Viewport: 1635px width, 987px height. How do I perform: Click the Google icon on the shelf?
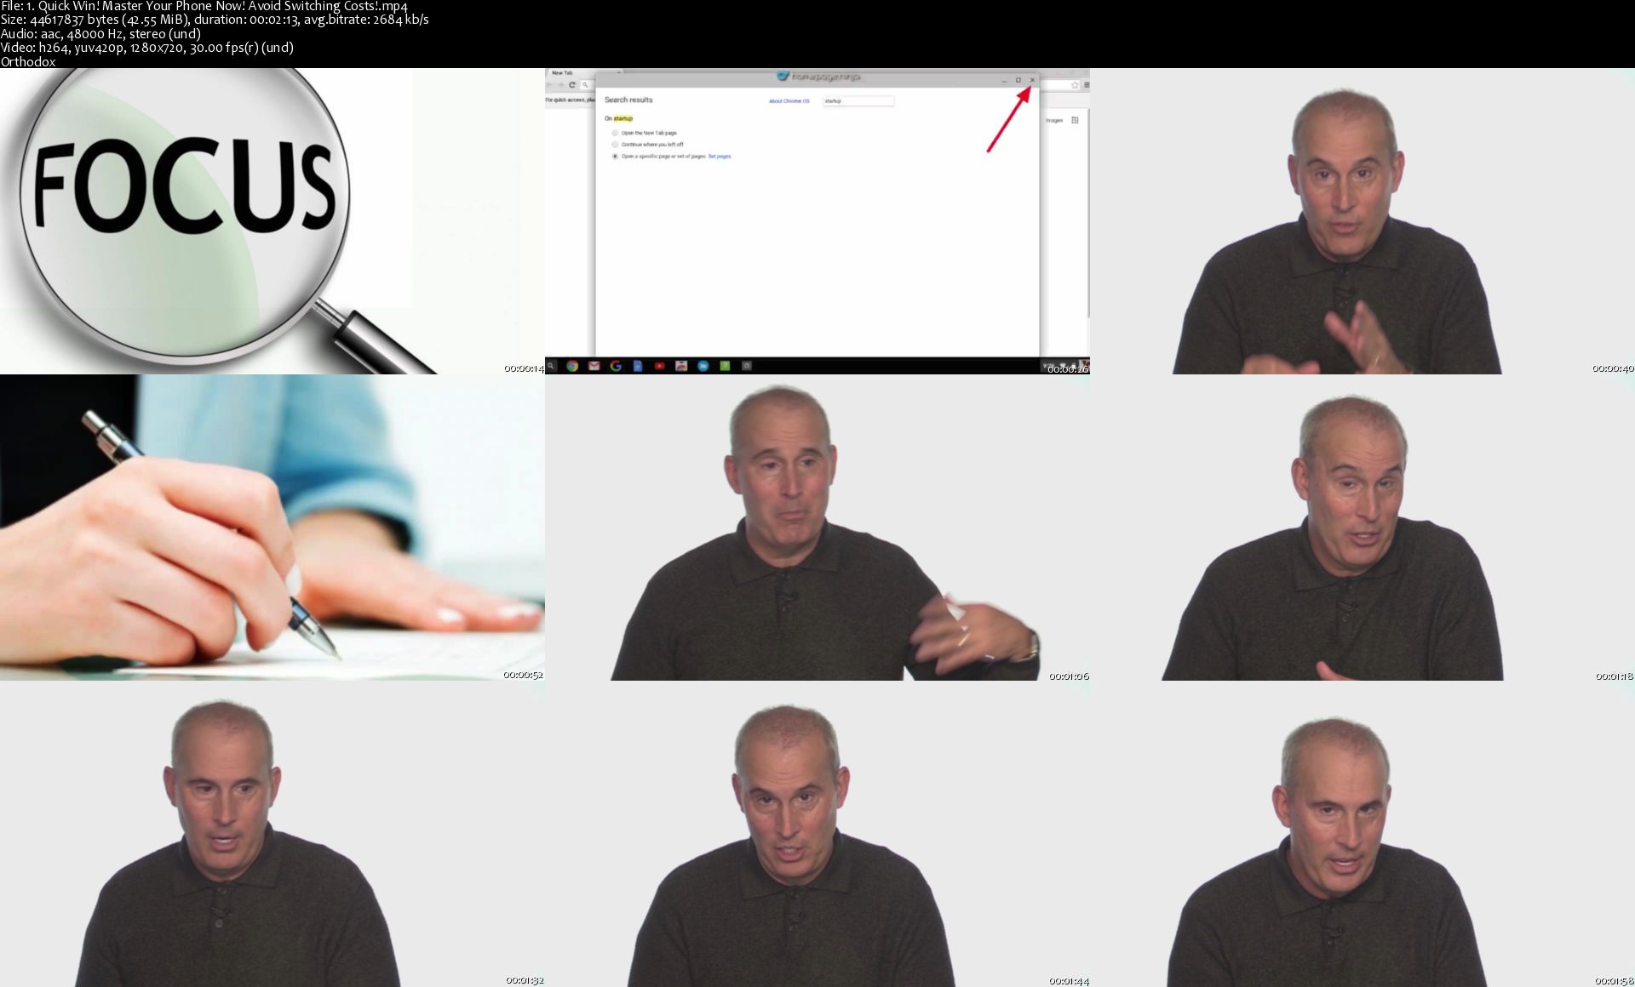(x=616, y=366)
